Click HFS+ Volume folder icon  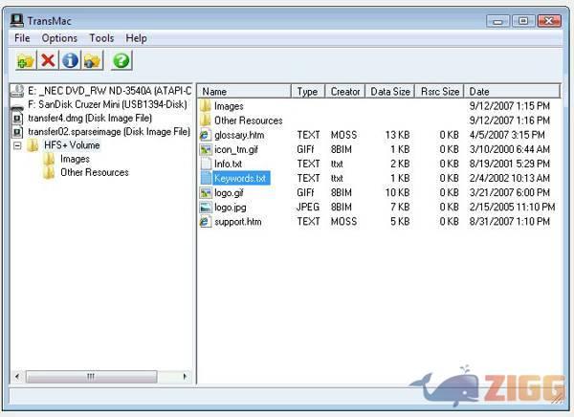tap(33, 145)
